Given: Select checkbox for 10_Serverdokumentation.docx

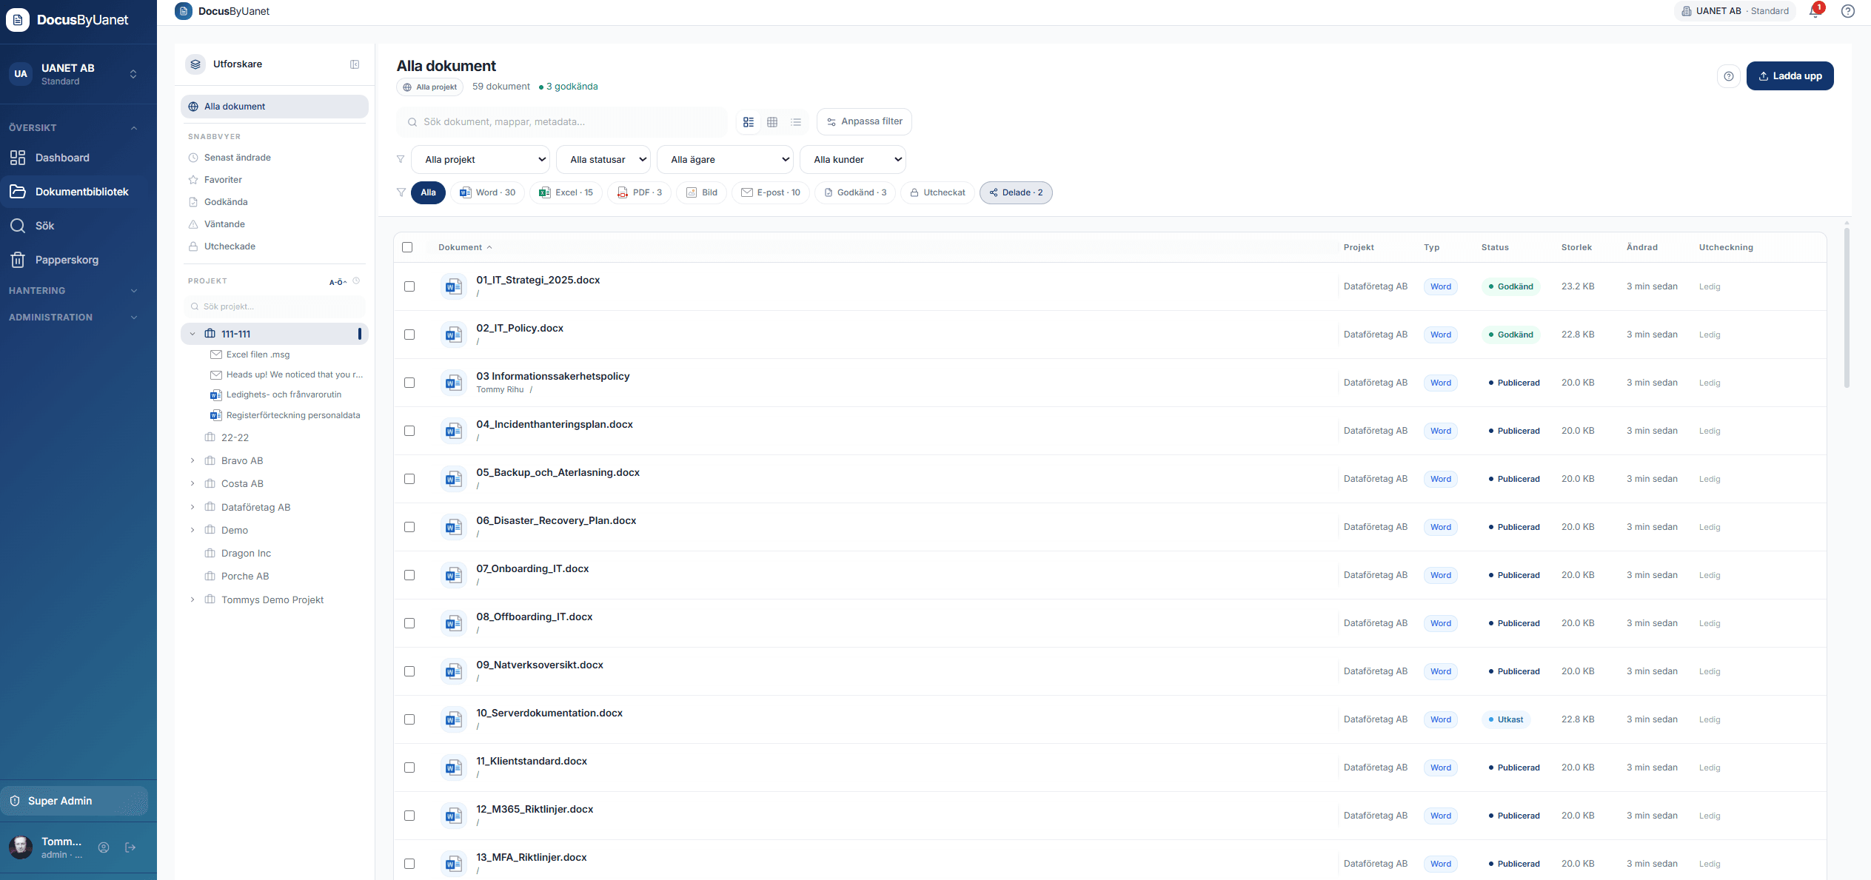Looking at the screenshot, I should tap(409, 719).
